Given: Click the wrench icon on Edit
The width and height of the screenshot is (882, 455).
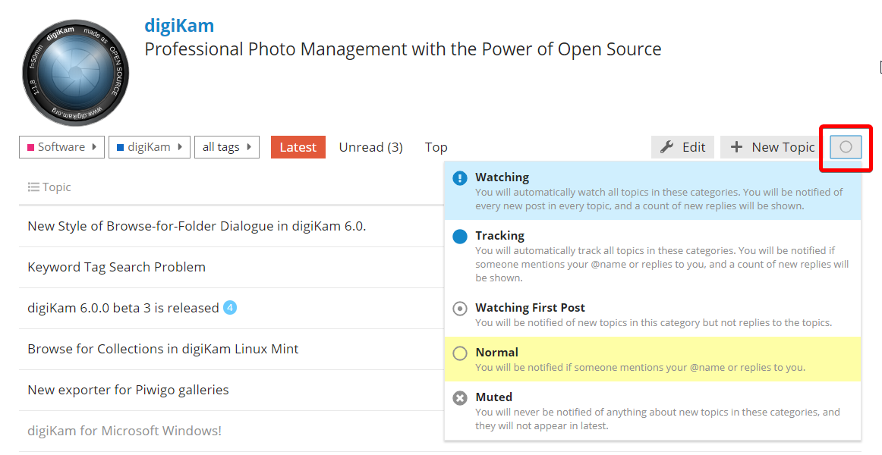Looking at the screenshot, I should click(x=667, y=147).
